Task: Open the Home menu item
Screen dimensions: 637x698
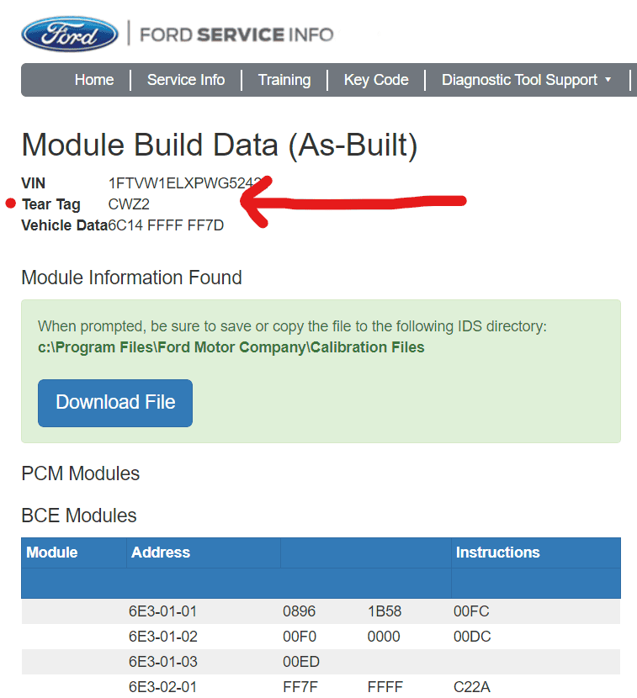Action: (x=93, y=80)
